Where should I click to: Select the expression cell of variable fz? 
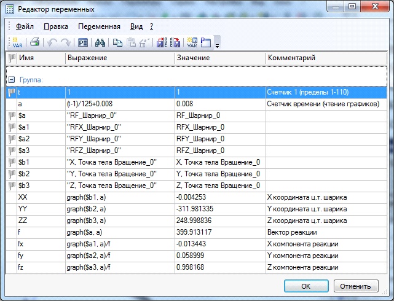click(x=120, y=267)
